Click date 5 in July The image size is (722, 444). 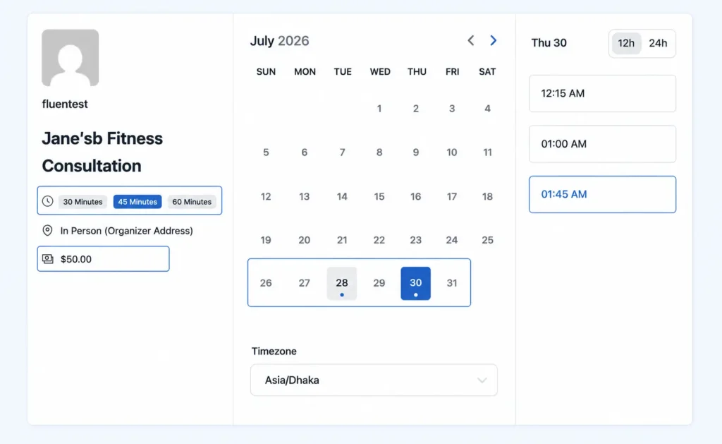tap(266, 152)
